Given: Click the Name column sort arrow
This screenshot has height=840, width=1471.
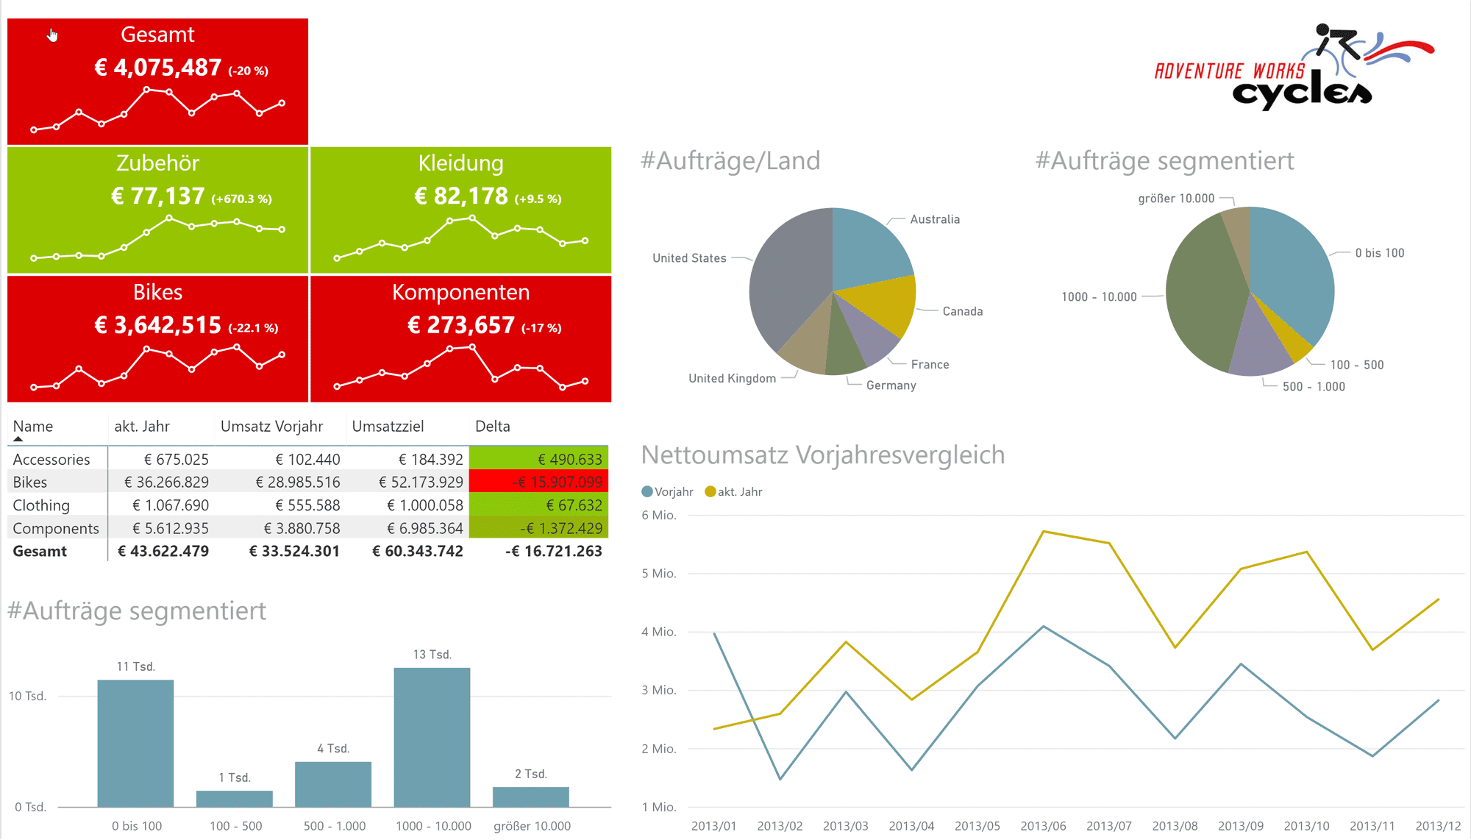Looking at the screenshot, I should (18, 439).
